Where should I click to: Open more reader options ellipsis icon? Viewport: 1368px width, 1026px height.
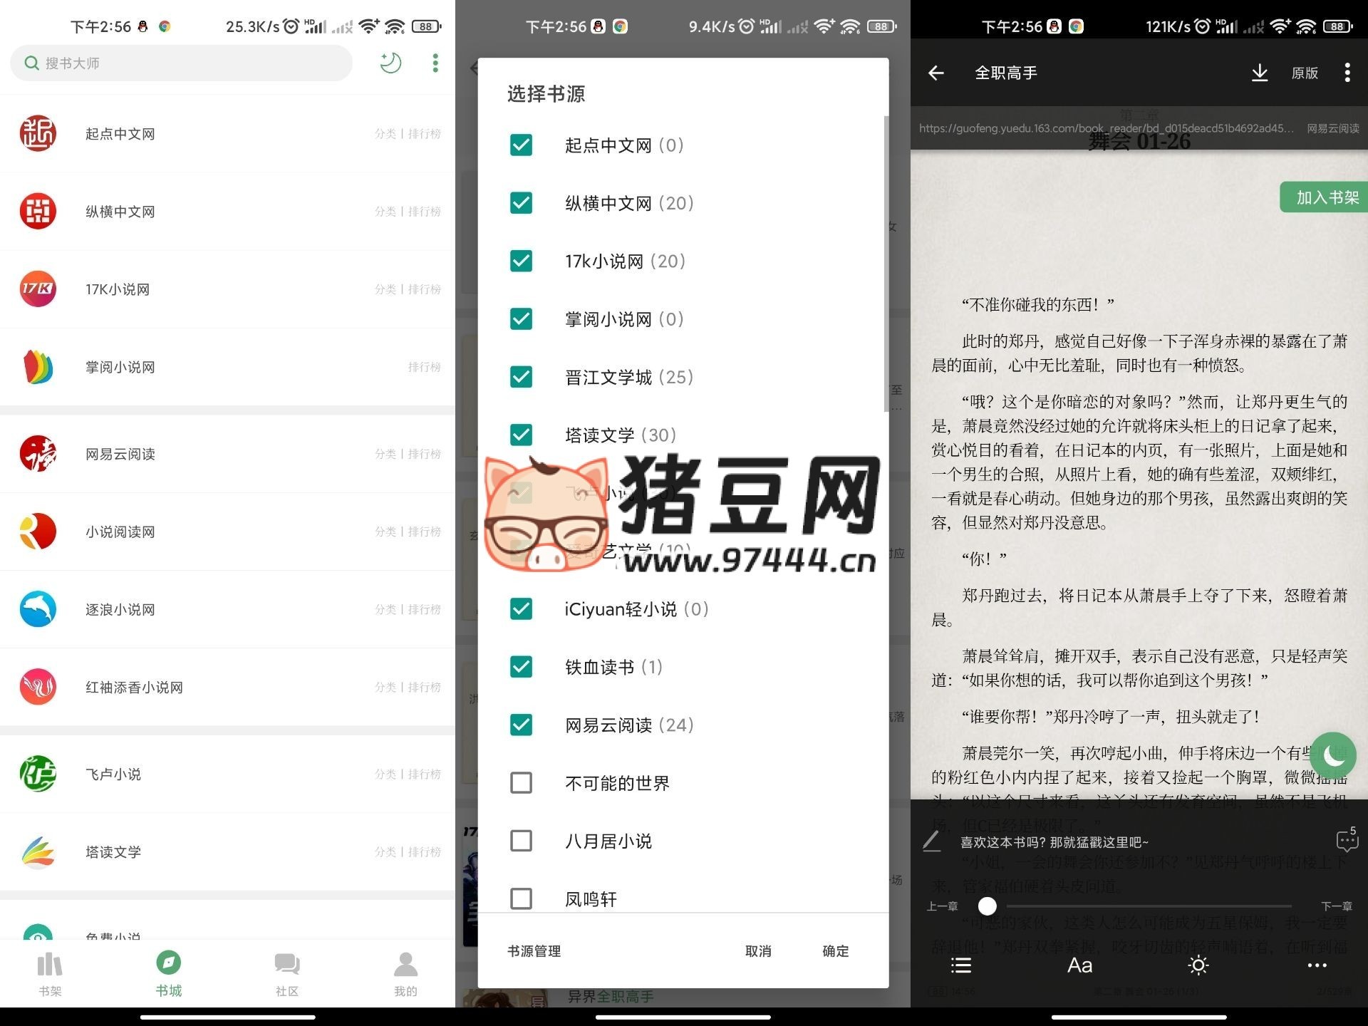click(1317, 965)
